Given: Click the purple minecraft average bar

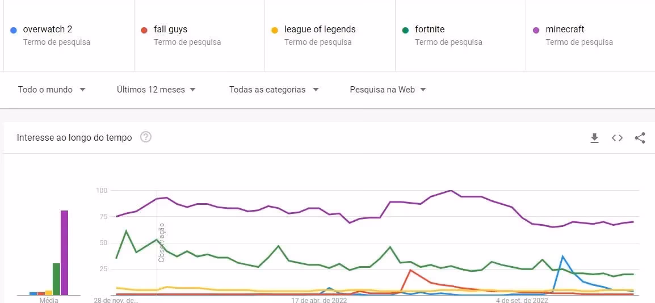Looking at the screenshot, I should [x=64, y=253].
